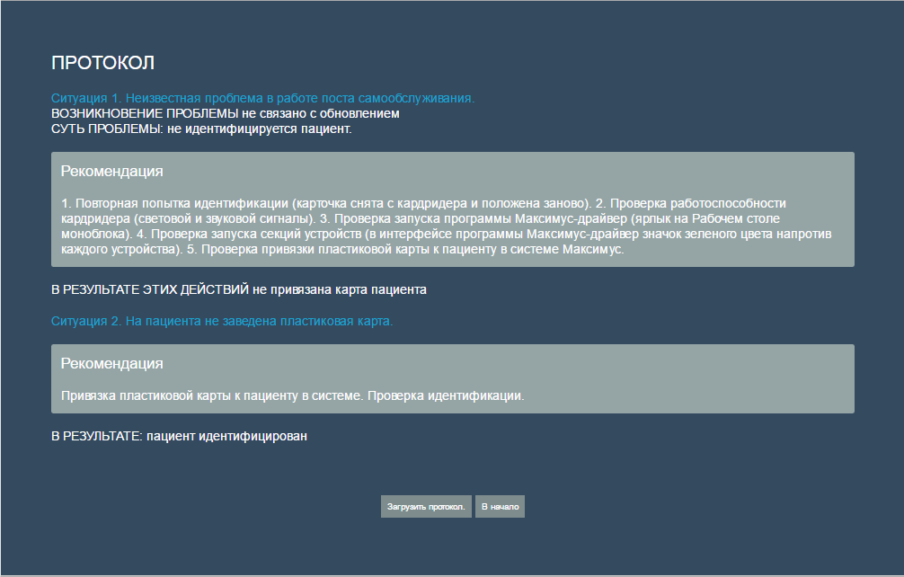This screenshot has width=904, height=577.
Task: Click 'Ситуация 1. Неизвестная проблема' heading line
Action: 263,98
